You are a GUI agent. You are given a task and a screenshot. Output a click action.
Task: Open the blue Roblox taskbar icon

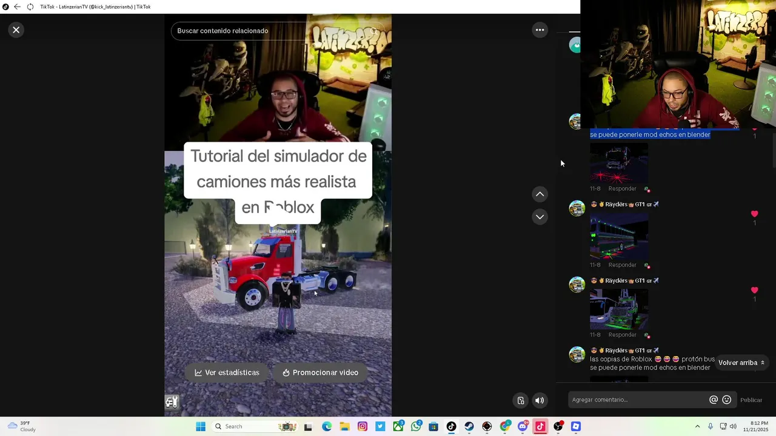point(576,427)
